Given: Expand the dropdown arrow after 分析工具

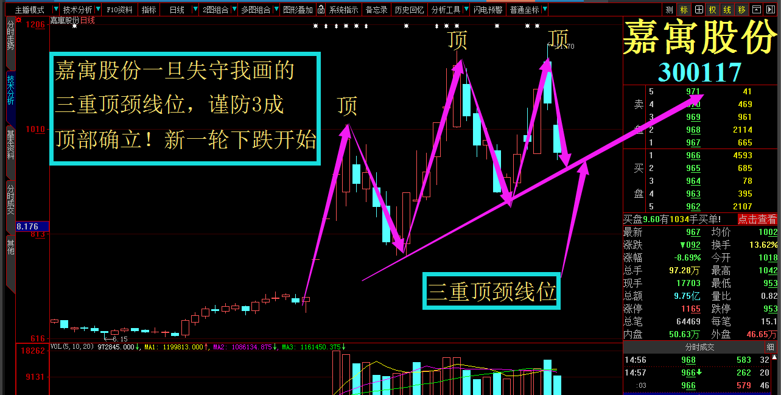Looking at the screenshot, I should pyautogui.click(x=466, y=10).
